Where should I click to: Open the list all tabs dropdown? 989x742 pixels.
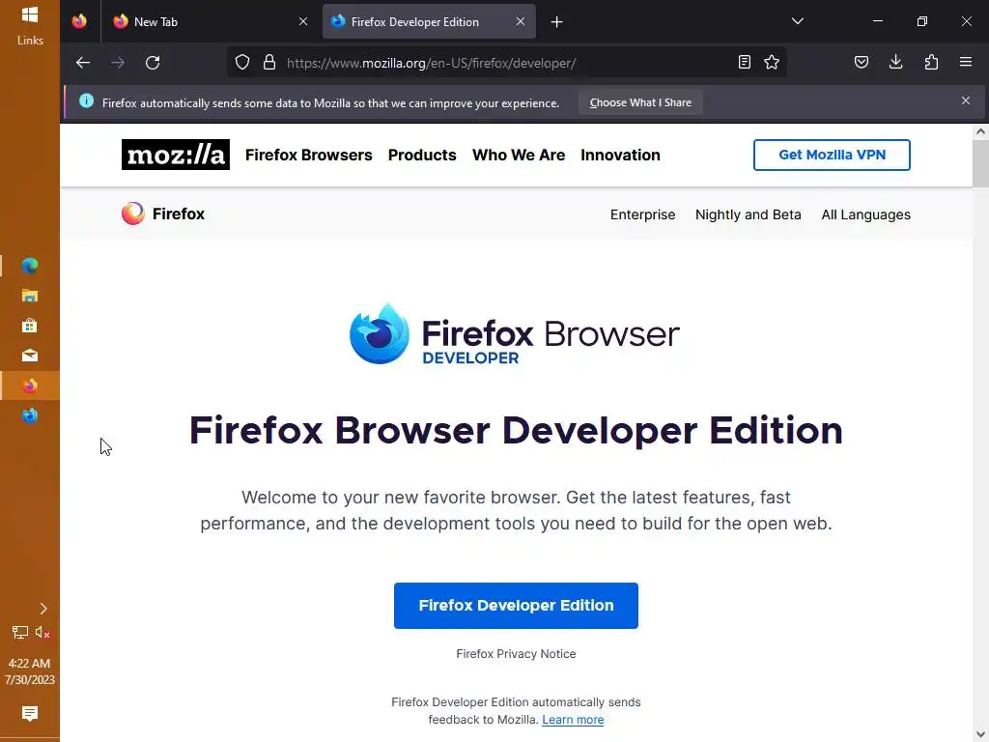[797, 21]
